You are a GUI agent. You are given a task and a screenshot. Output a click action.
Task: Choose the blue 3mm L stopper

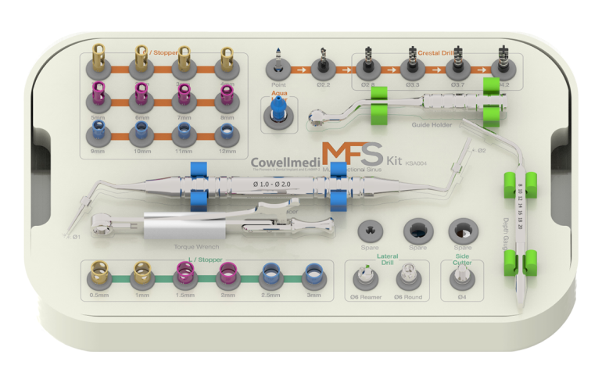click(313, 274)
